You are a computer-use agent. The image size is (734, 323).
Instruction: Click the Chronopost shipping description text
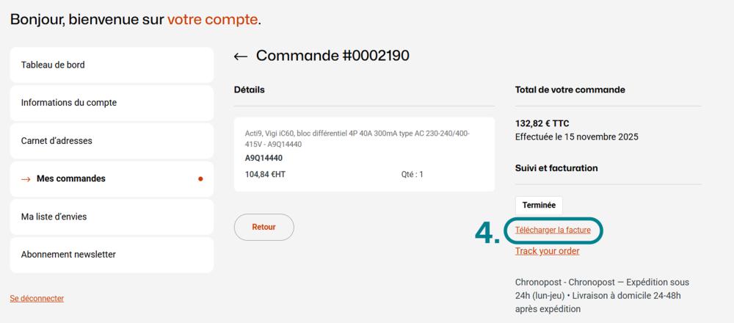pos(602,295)
